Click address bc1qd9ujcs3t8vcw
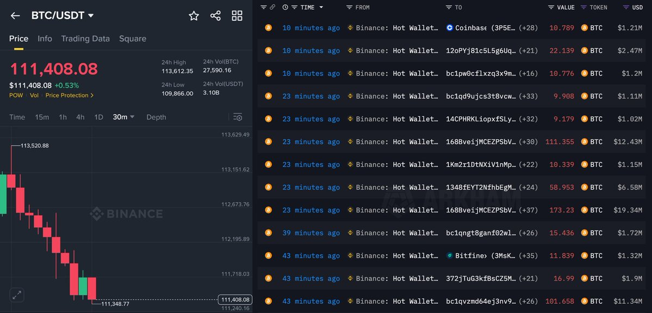The height and width of the screenshot is (313, 652). click(x=481, y=96)
